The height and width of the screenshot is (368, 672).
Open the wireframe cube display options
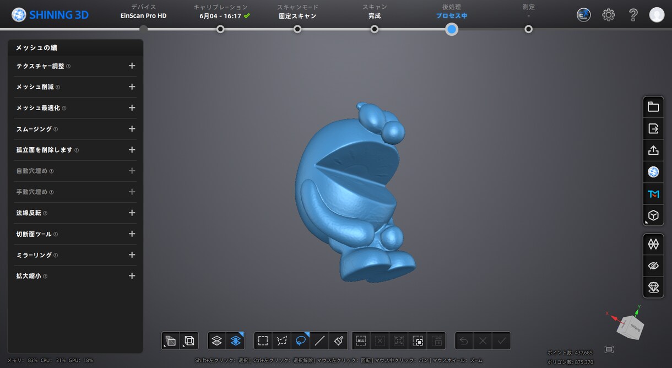189,340
